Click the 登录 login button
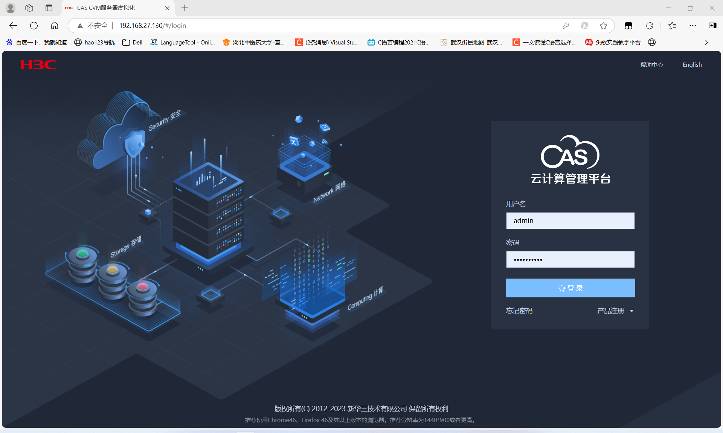This screenshot has width=723, height=433. click(570, 288)
